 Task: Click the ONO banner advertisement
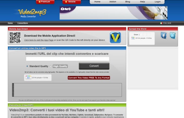113,13
